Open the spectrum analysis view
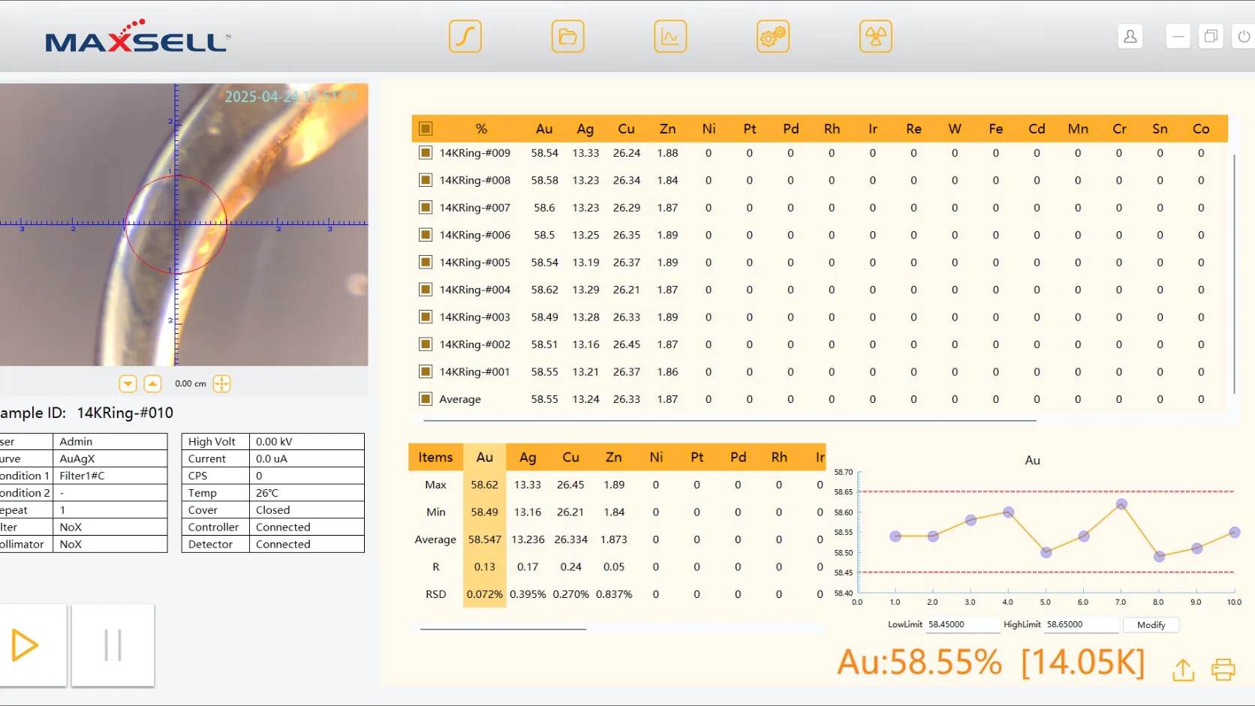1255x706 pixels. pyautogui.click(x=670, y=35)
